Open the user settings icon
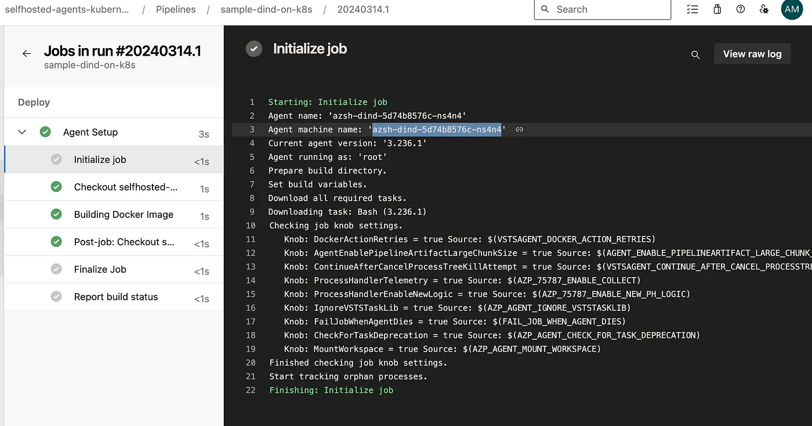Image resolution: width=812 pixels, height=426 pixels. tap(764, 9)
